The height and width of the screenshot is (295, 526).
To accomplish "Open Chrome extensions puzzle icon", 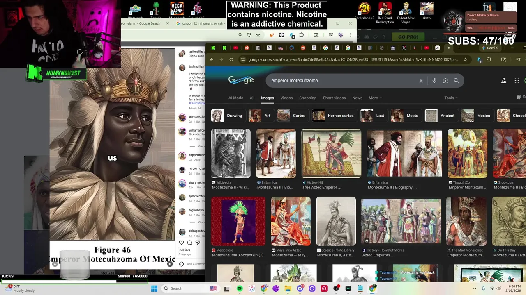I will [x=489, y=60].
